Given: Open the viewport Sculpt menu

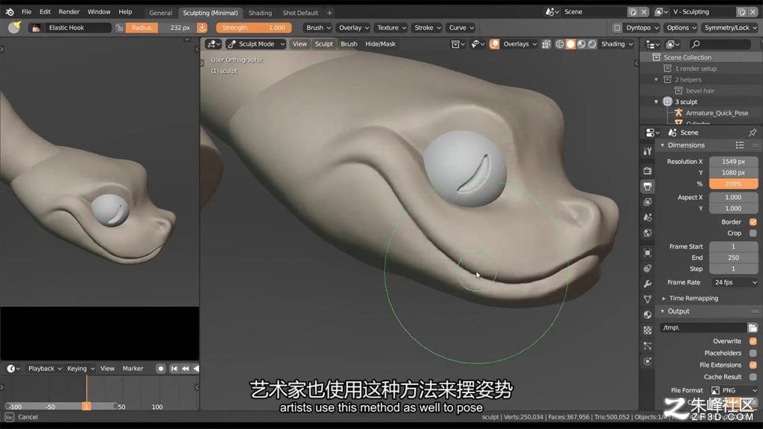Looking at the screenshot, I should pyautogui.click(x=323, y=44).
